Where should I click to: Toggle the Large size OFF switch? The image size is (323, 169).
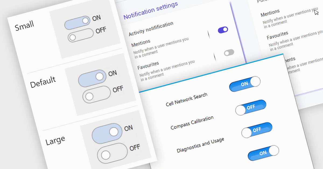point(112,153)
